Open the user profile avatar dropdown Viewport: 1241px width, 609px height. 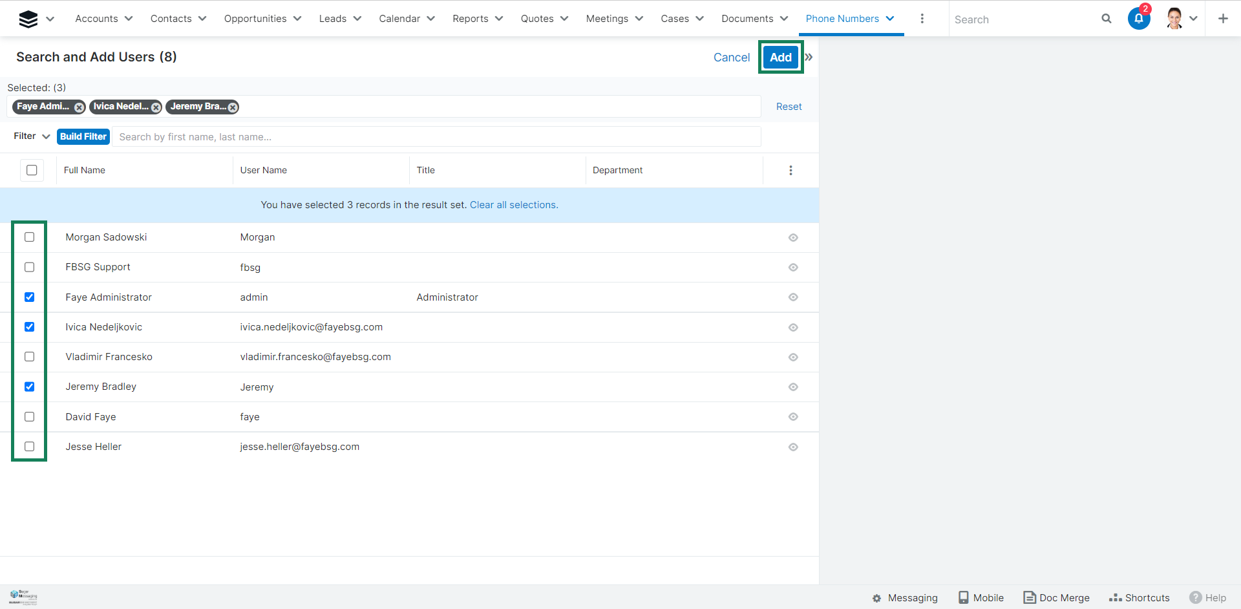click(x=1182, y=19)
